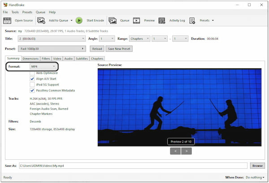Switch to the Video tab
This screenshot has height=183, width=269.
pos(57,59)
